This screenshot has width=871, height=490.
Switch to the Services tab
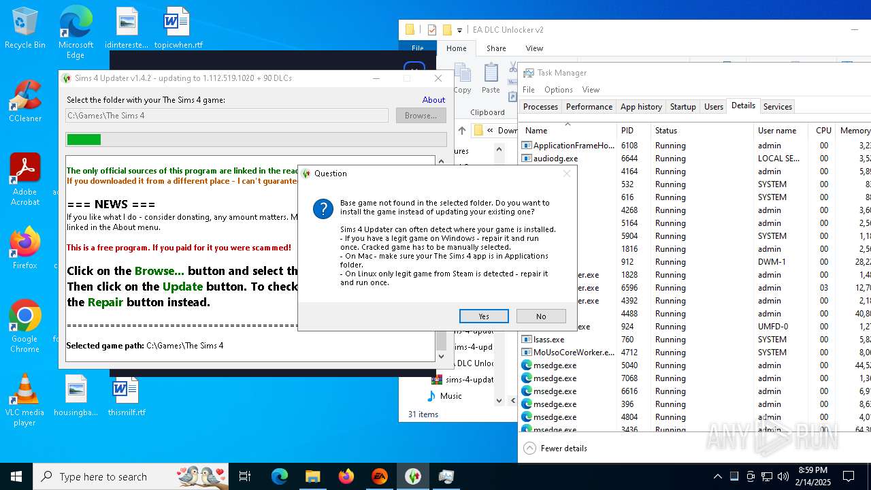(x=777, y=107)
